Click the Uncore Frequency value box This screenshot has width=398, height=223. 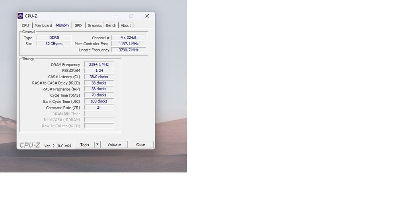pyautogui.click(x=128, y=50)
